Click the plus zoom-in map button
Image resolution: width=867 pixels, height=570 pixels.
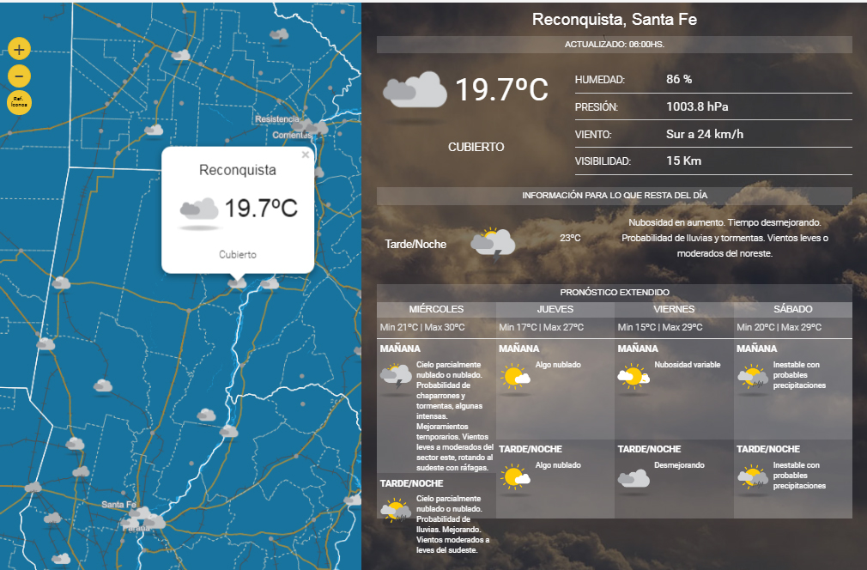click(20, 50)
